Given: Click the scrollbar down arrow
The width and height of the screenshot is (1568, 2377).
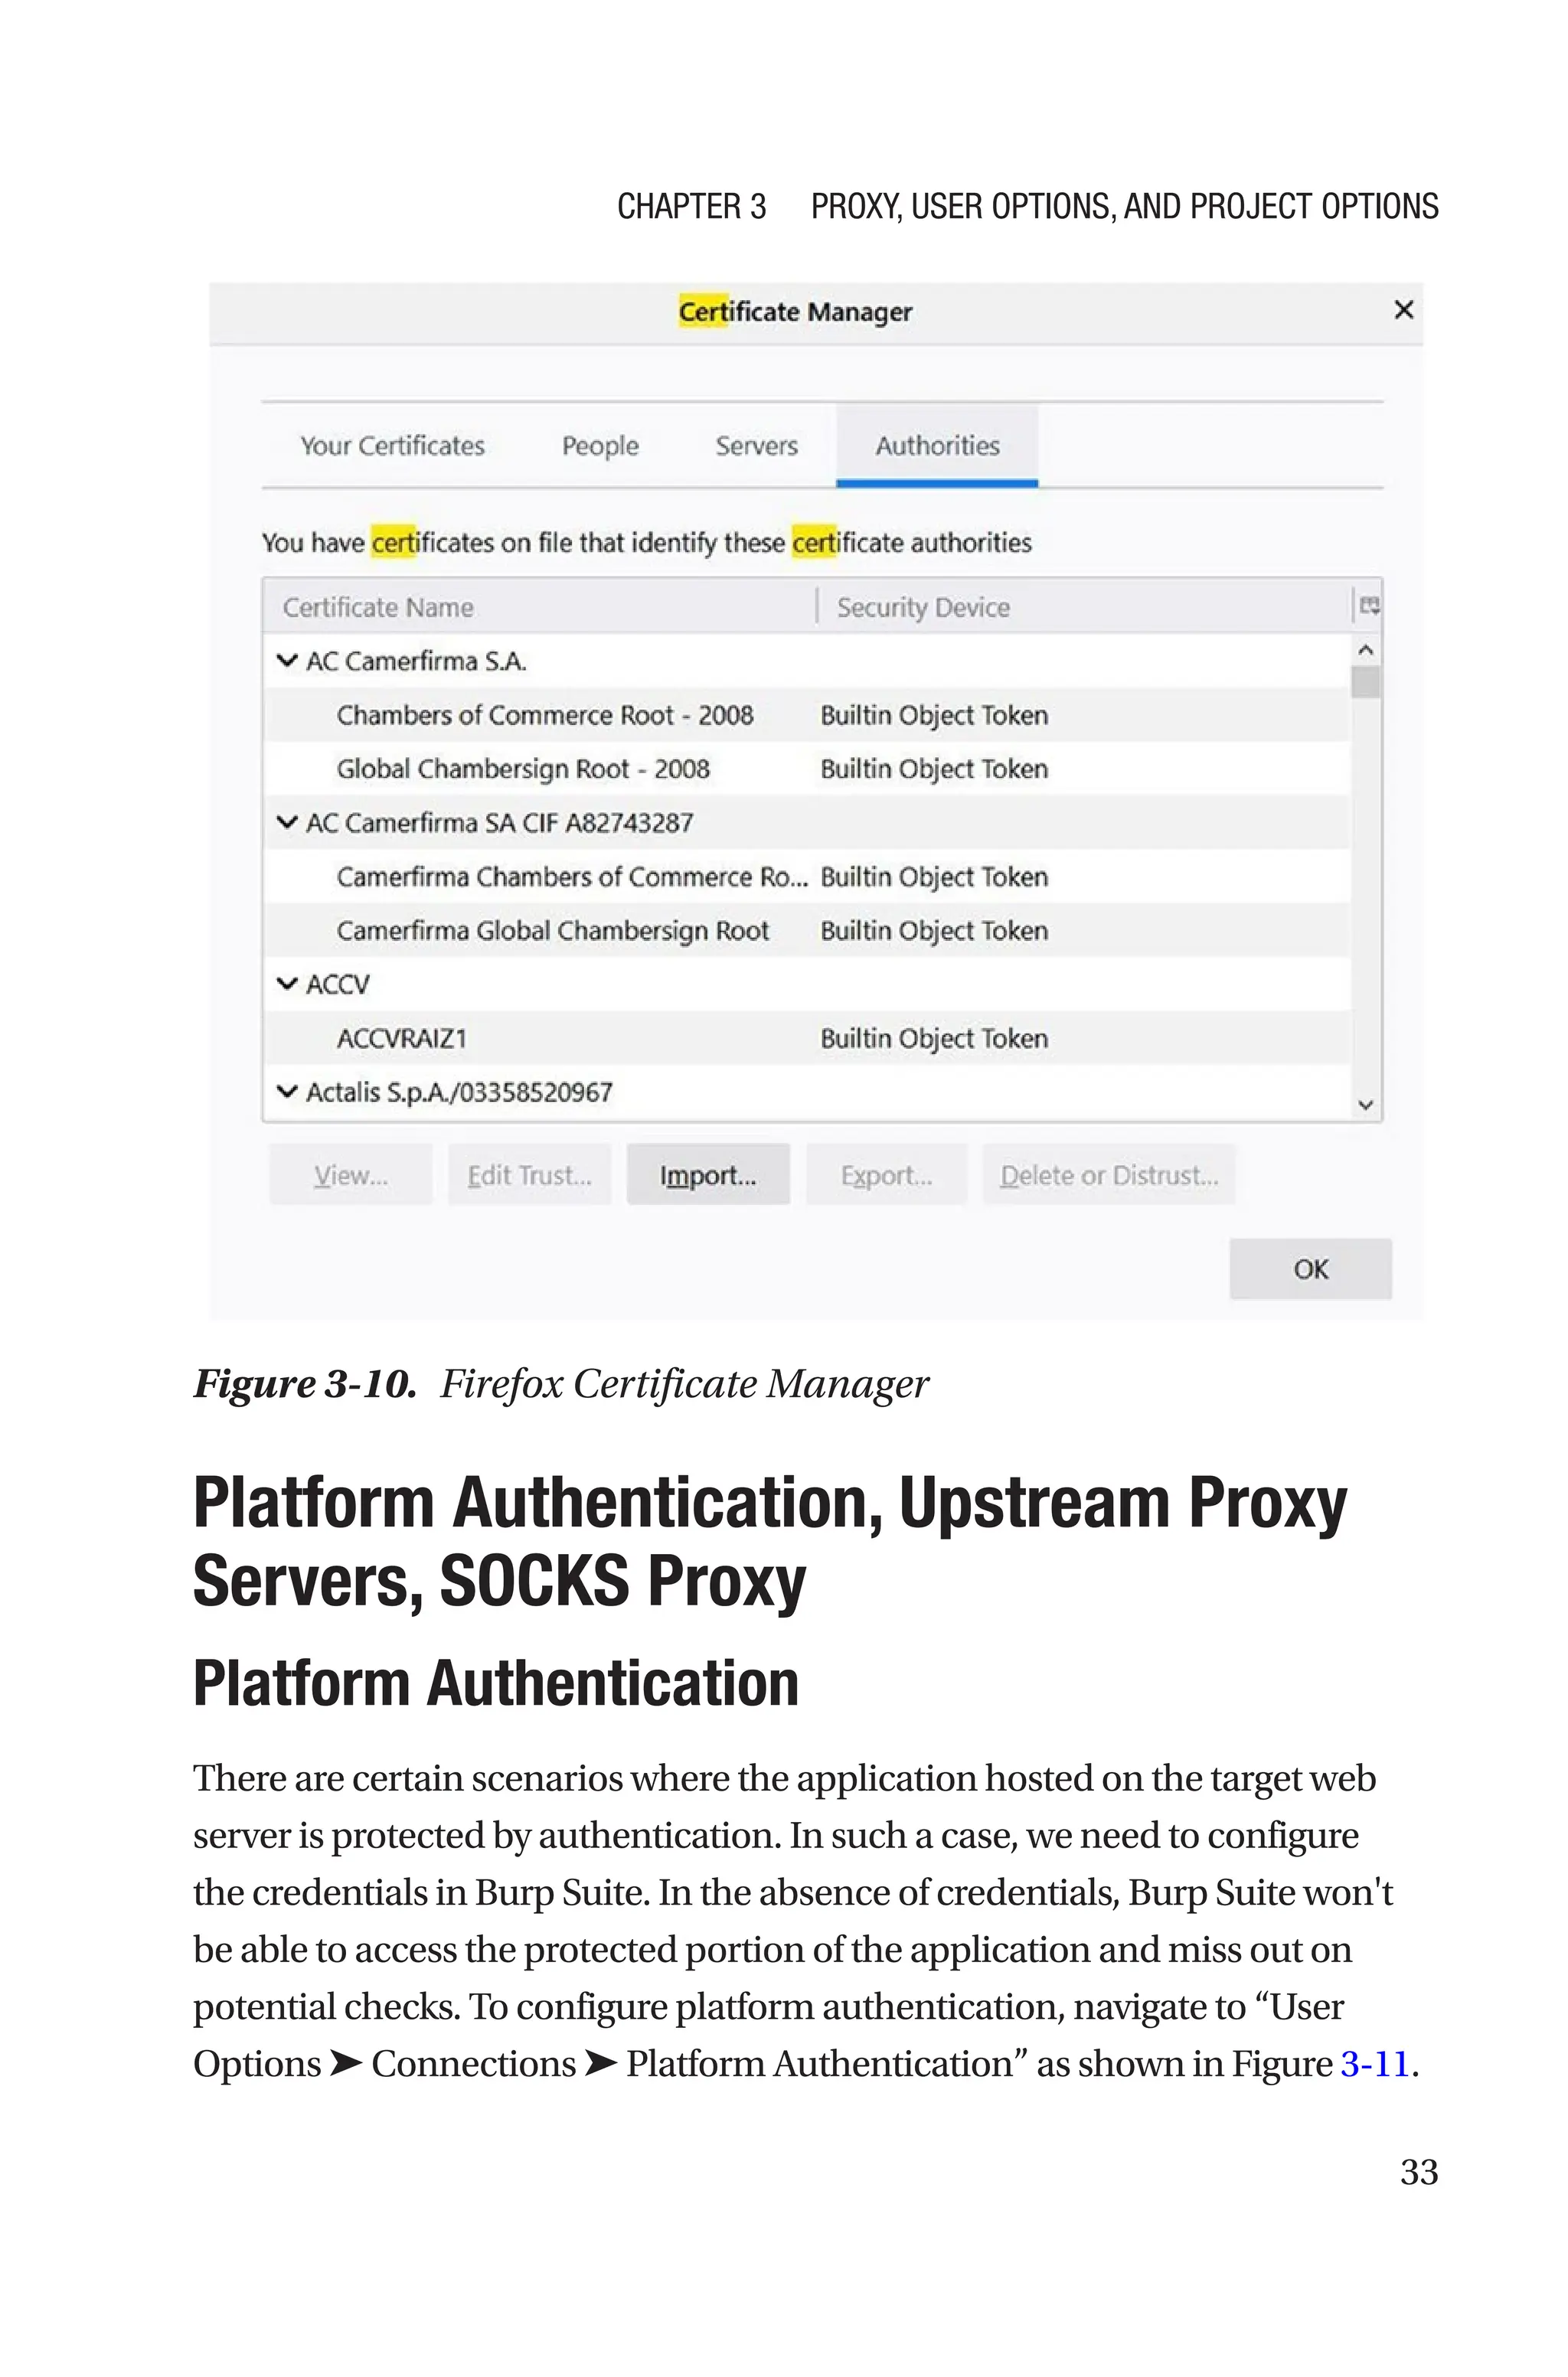Looking at the screenshot, I should pyautogui.click(x=1366, y=1105).
